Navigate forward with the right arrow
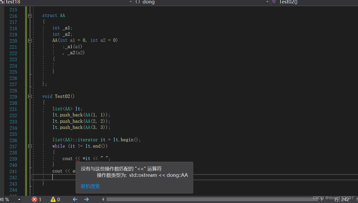 87,199
